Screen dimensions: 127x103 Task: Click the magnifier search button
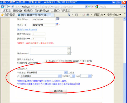pos(122,7)
